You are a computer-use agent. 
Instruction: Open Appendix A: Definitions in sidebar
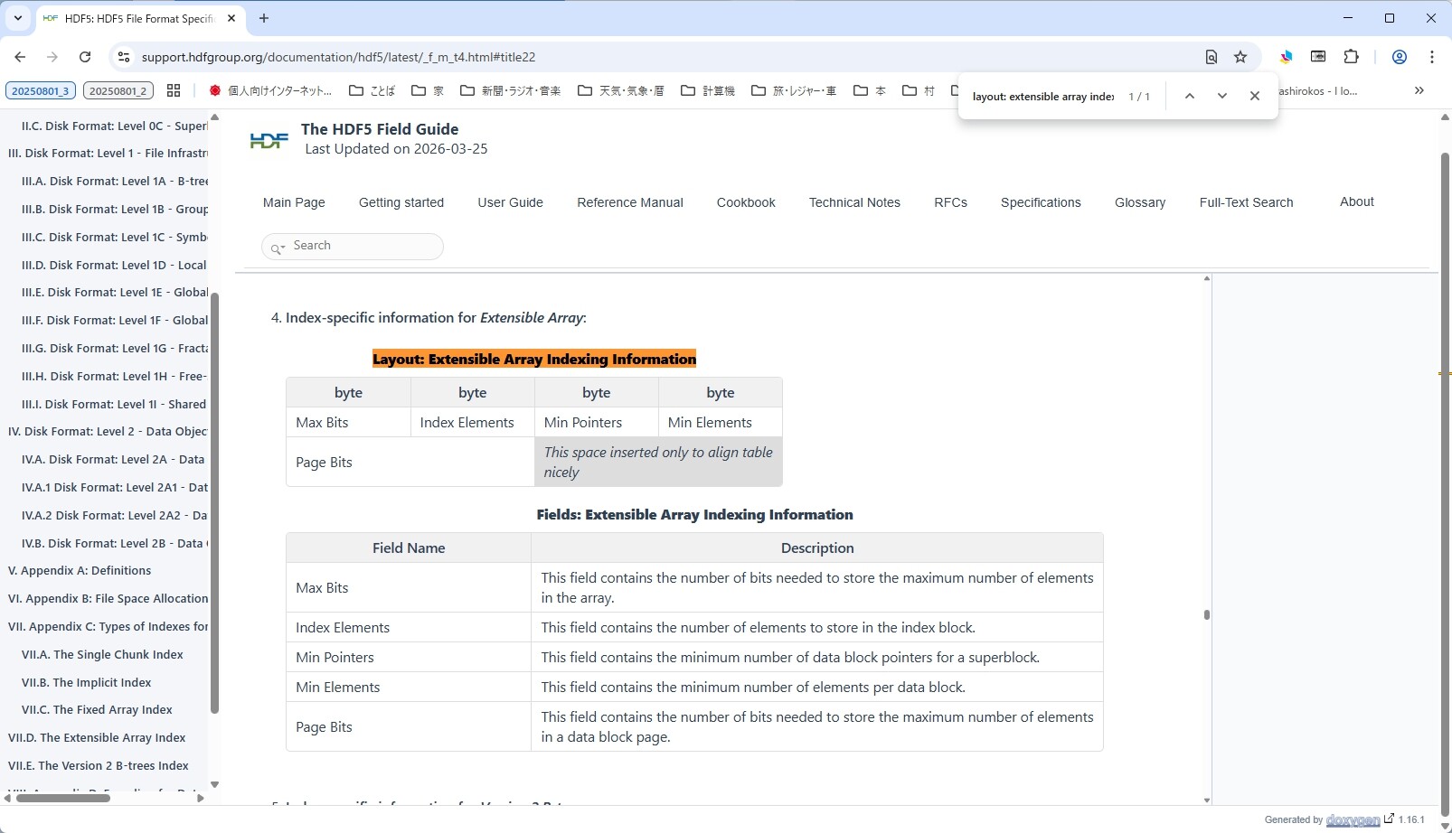pos(80,571)
